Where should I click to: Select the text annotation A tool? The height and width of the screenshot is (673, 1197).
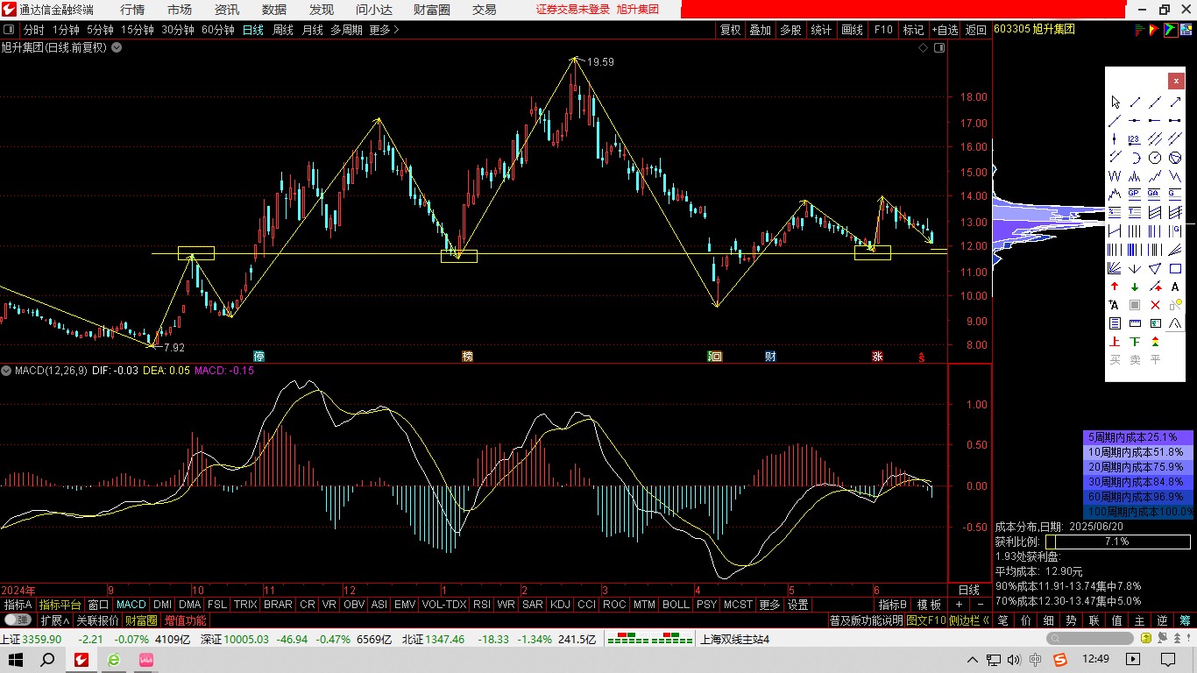[1175, 287]
